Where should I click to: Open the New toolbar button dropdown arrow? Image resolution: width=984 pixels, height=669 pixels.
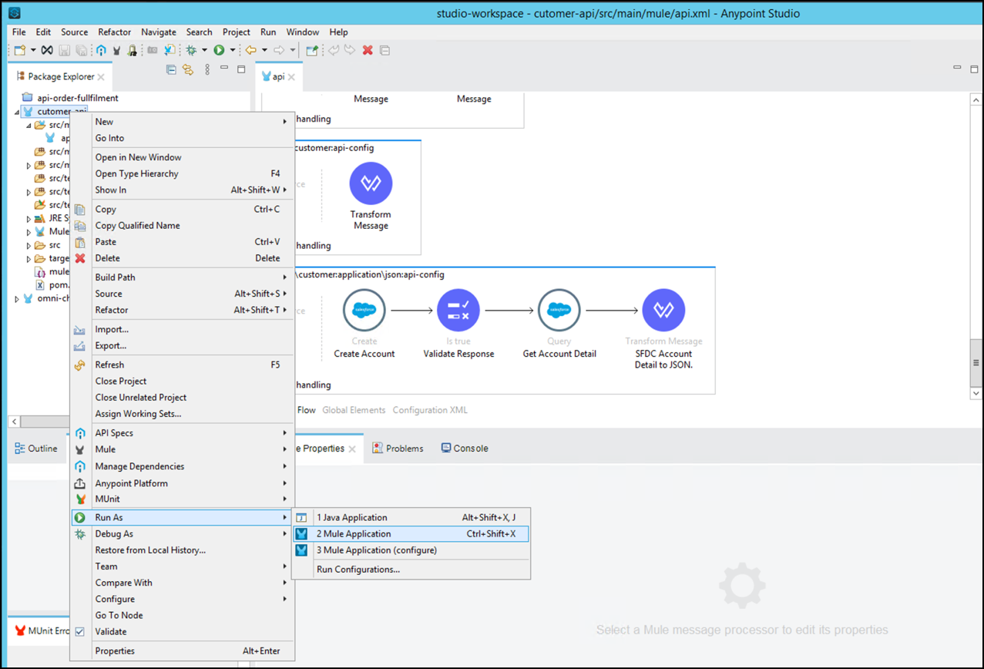33,50
